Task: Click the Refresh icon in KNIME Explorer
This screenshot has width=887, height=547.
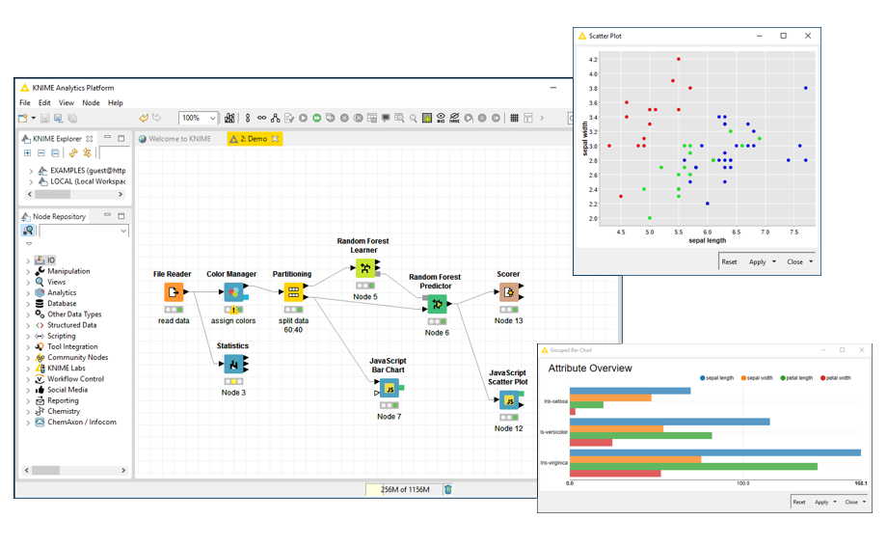Action: tap(73, 152)
